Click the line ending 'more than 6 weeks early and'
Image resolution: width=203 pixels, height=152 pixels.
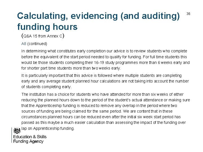[105, 62]
